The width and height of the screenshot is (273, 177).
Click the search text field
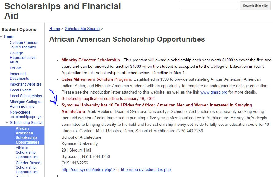[x=209, y=6]
